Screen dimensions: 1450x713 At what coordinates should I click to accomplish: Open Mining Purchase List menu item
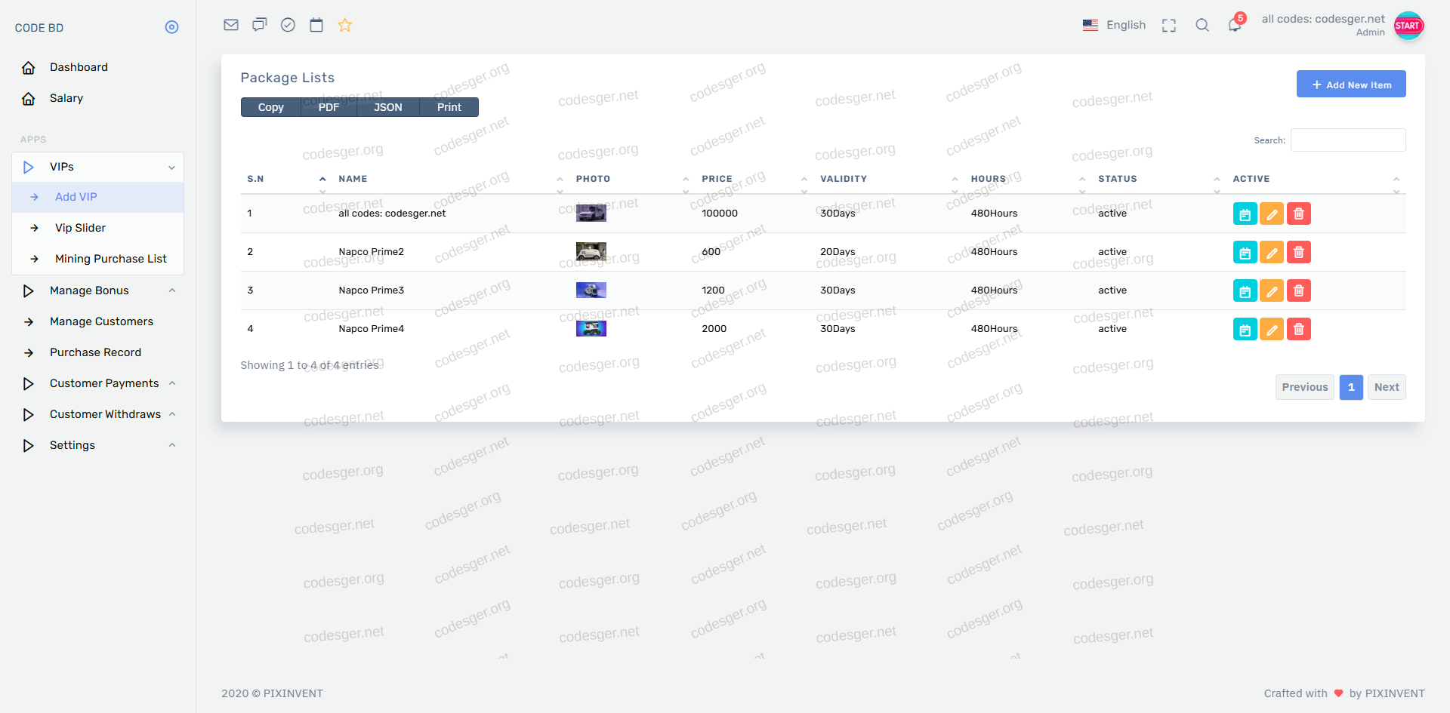[x=110, y=259]
